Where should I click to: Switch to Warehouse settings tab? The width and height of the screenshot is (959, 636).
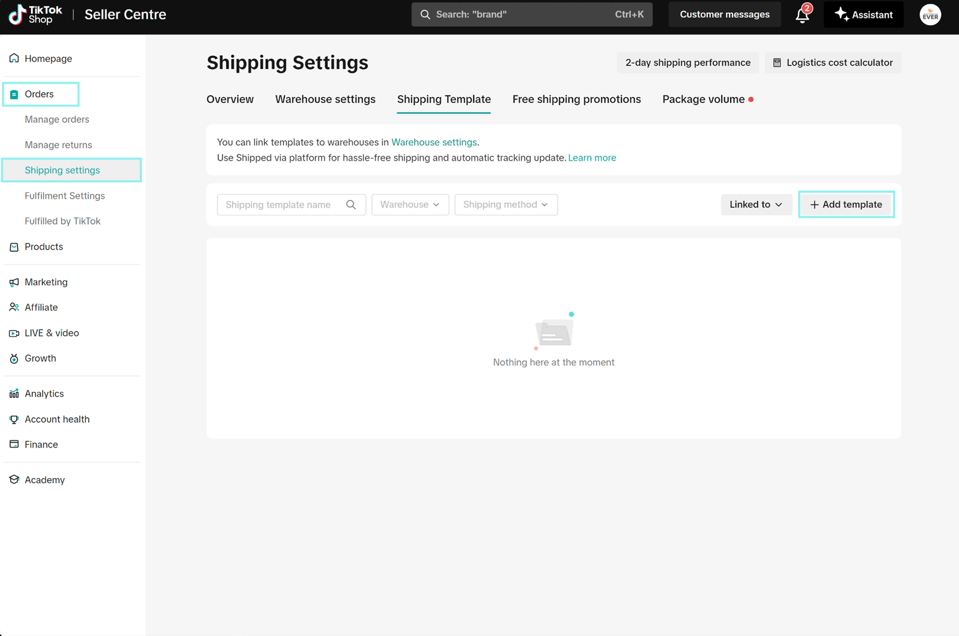tap(325, 99)
